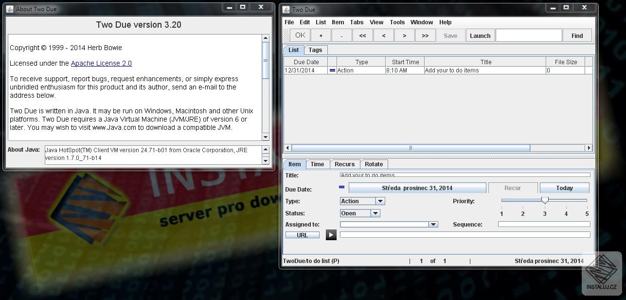Click About Java scrollbar down arrow
626x300 pixels.
point(266,161)
